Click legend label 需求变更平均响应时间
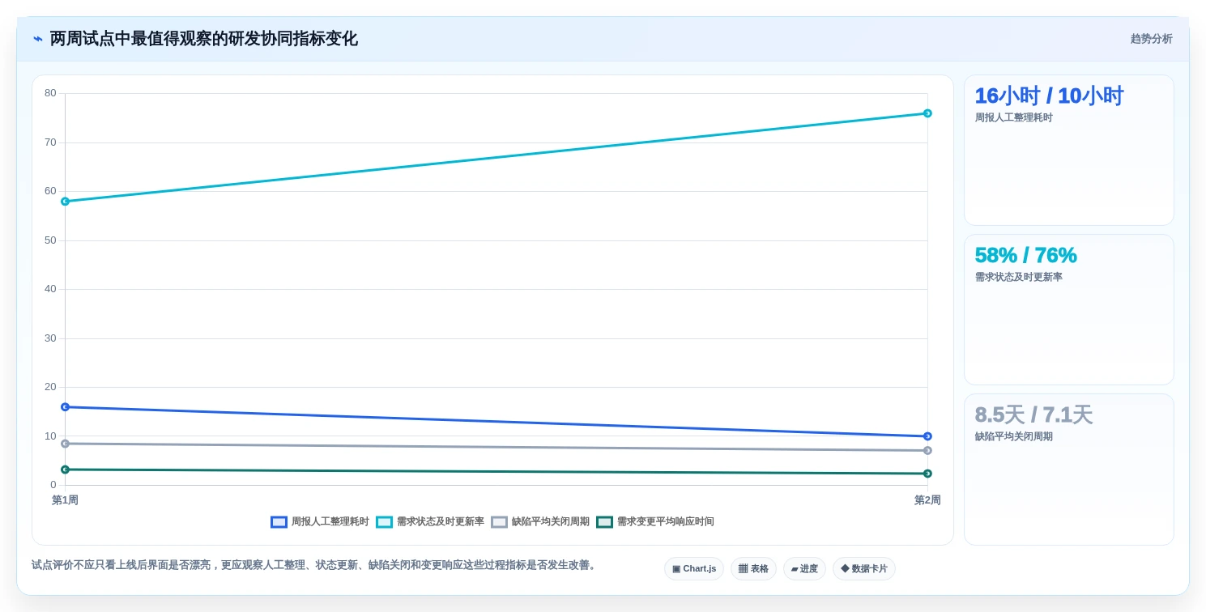Screen dimensions: 1206x612 [x=666, y=522]
